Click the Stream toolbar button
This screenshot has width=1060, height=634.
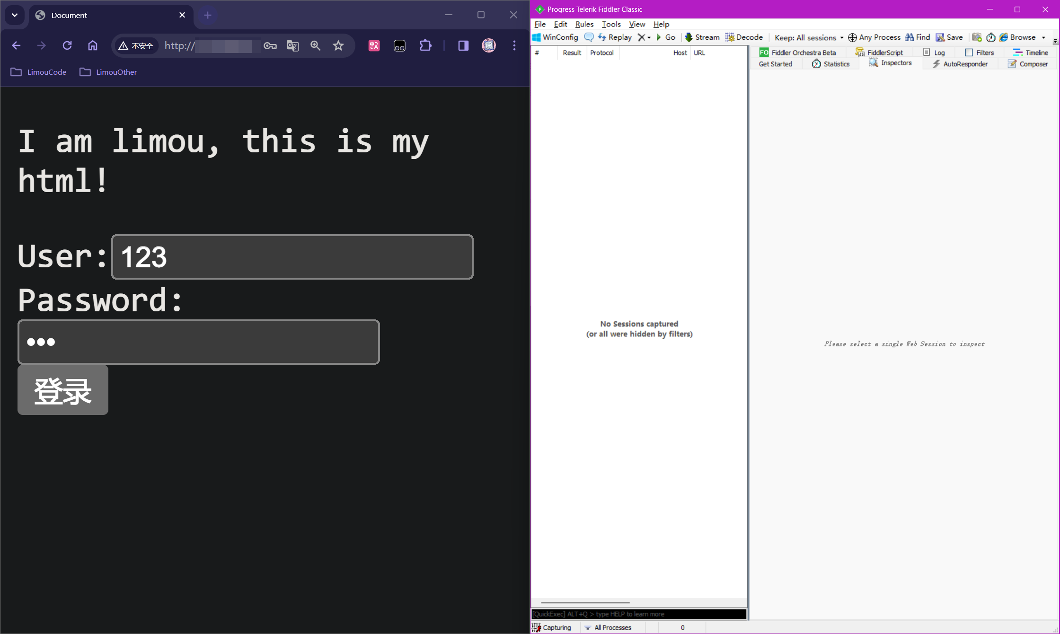click(x=702, y=37)
